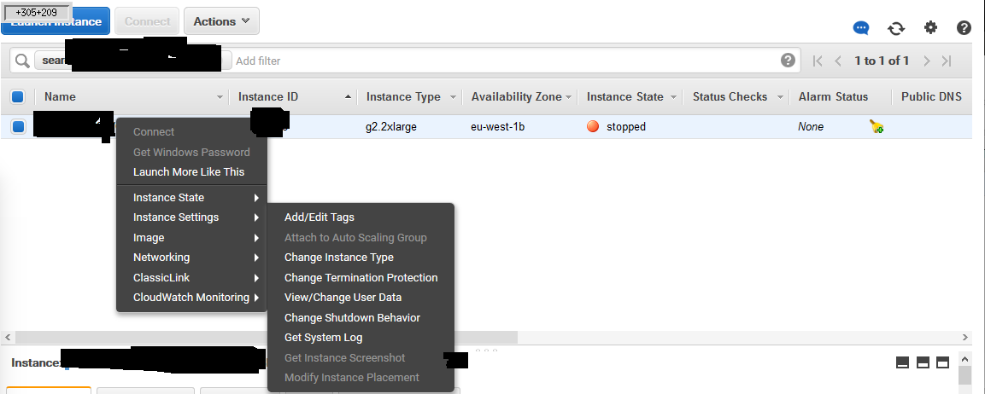The width and height of the screenshot is (985, 394).
Task: Sort by the Instance State column header
Action: 625,97
